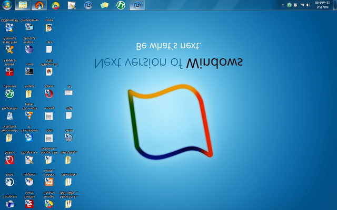This screenshot has height=210, width=337.
Task: Show hidden system tray icons
Action: tap(283, 5)
